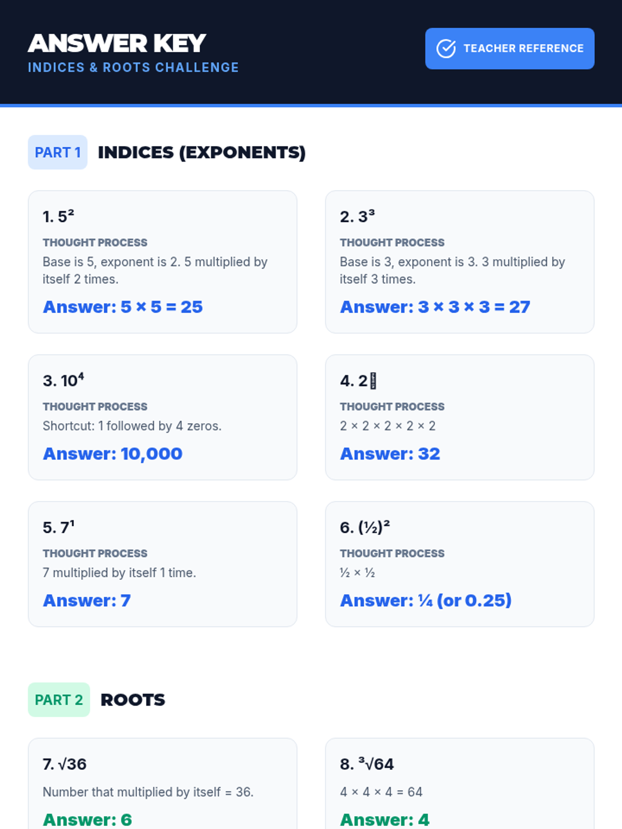Select the green PART 2 badge
Viewport: 622px width, 829px height.
coord(59,700)
